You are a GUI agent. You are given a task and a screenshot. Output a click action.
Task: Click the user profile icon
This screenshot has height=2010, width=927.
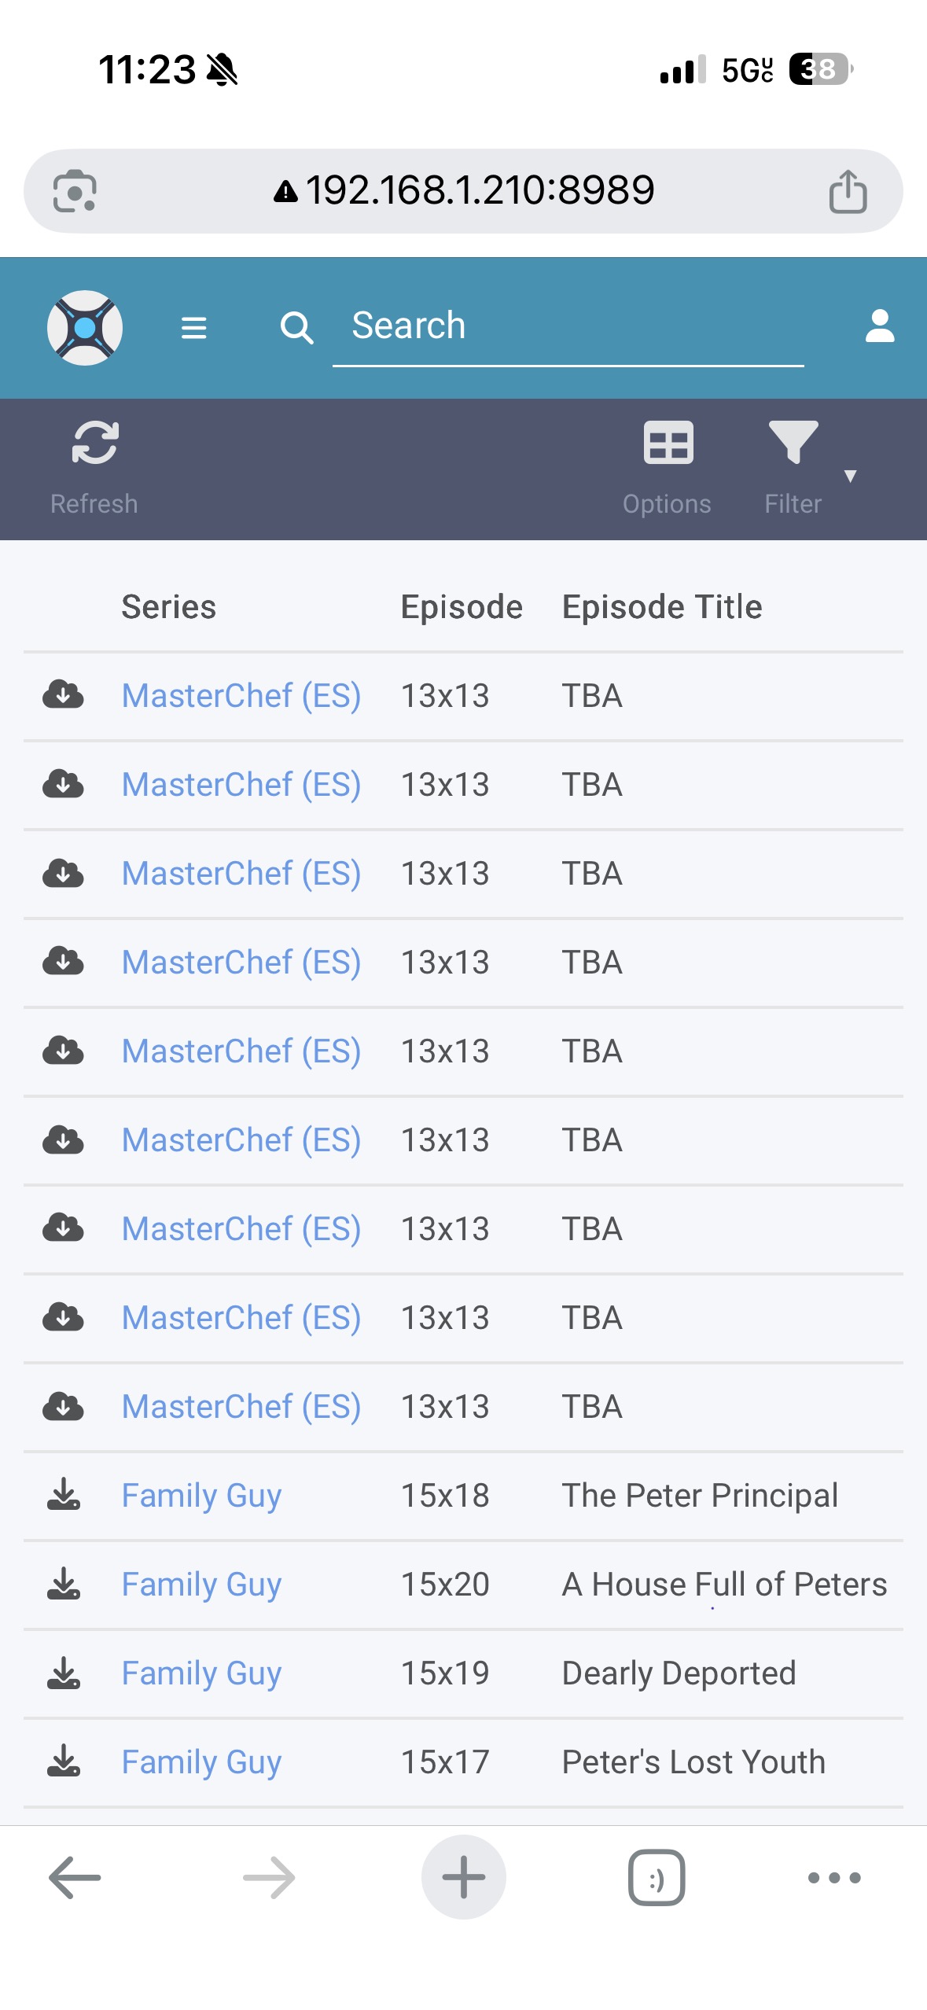point(879,326)
